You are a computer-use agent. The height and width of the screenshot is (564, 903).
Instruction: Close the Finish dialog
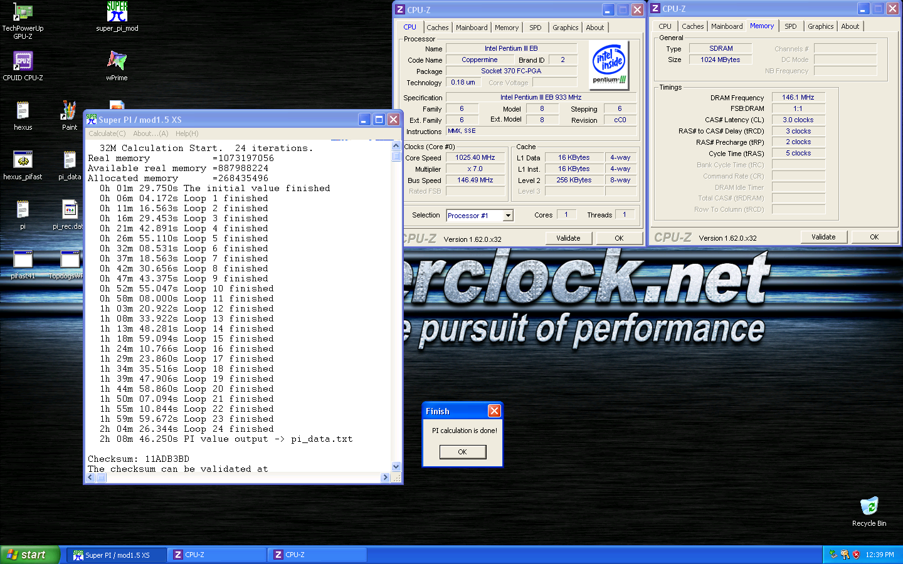494,411
